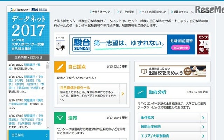Open 全体概況 row chevron
224x140 pixels.
click(203, 118)
